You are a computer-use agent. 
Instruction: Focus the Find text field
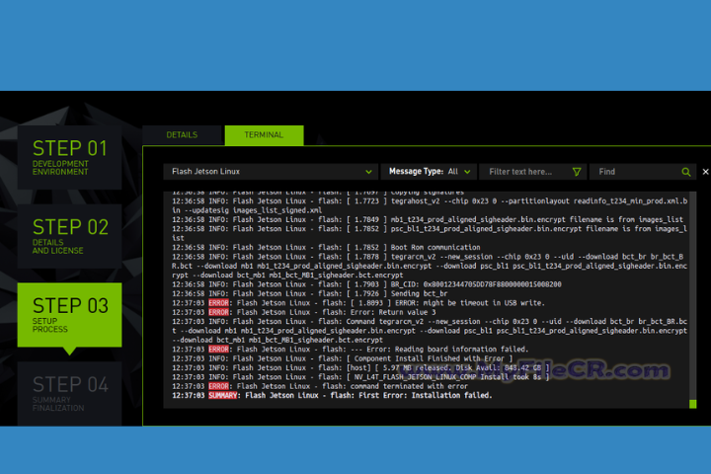coord(634,172)
